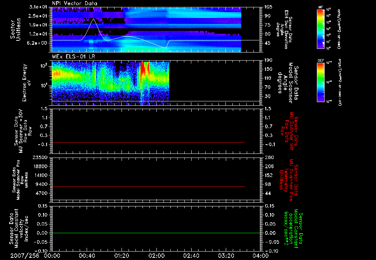376x260 pixels.
Task: Click the "Electron Energy eV" axis label
Action: 26,83
